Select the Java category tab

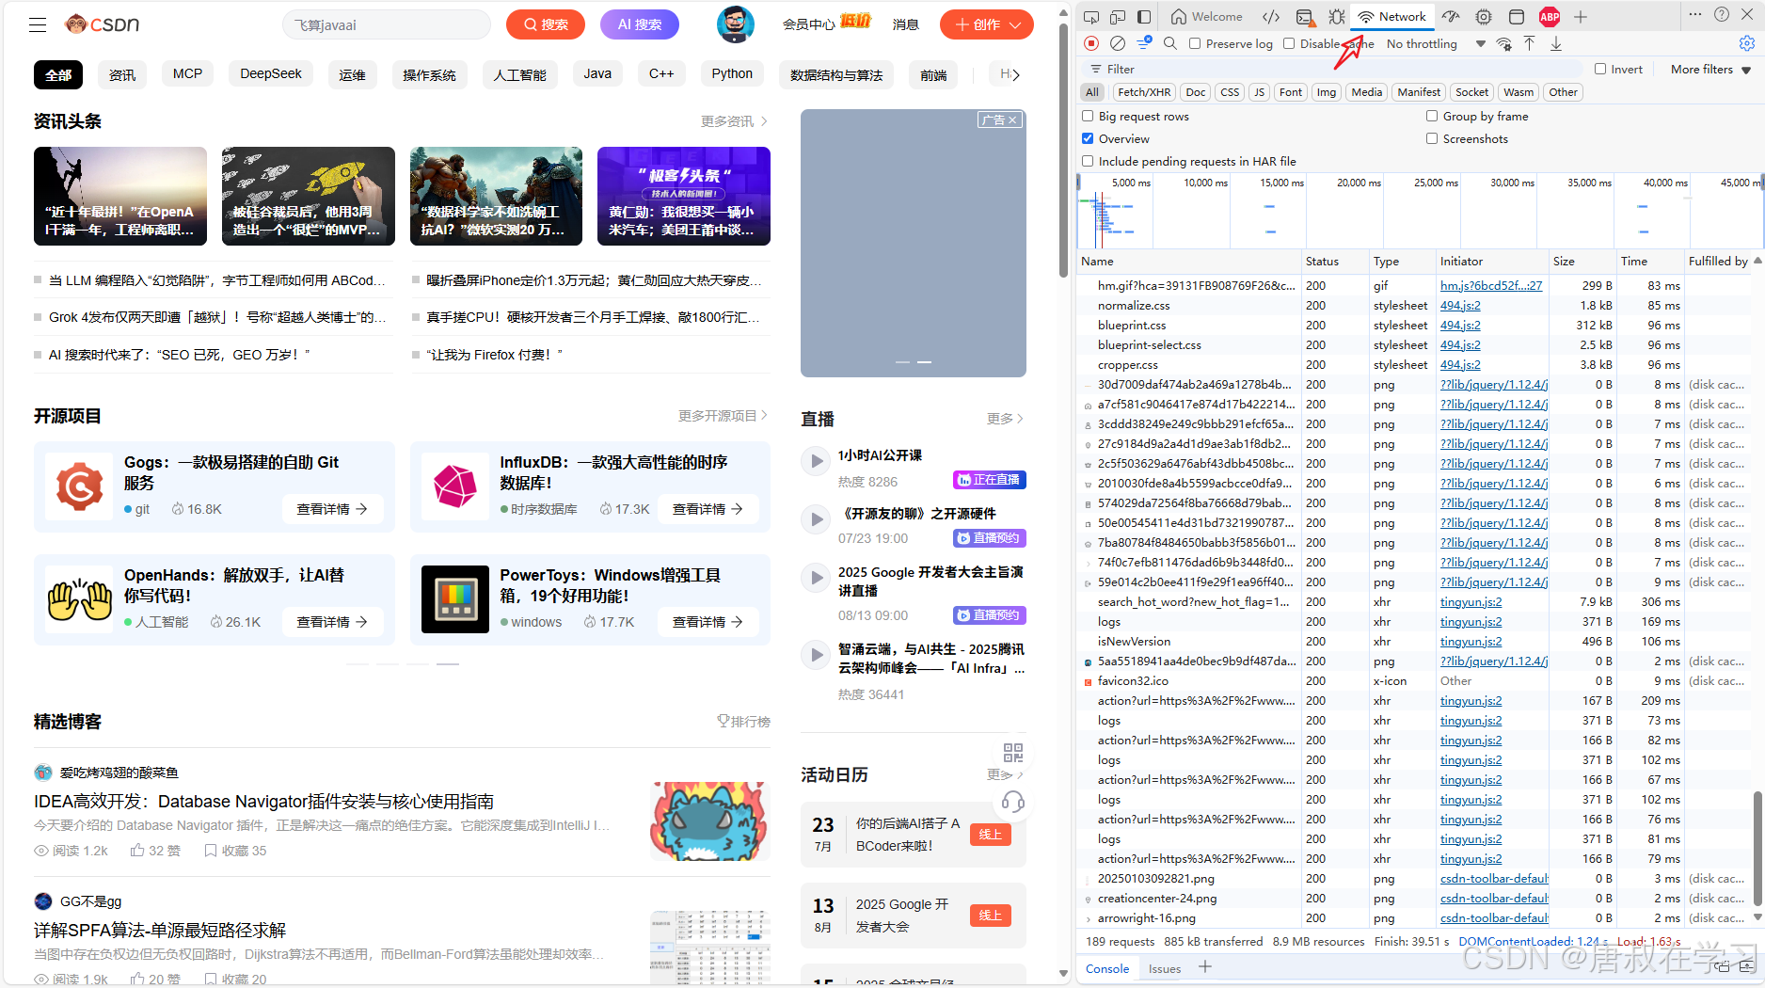(x=597, y=74)
